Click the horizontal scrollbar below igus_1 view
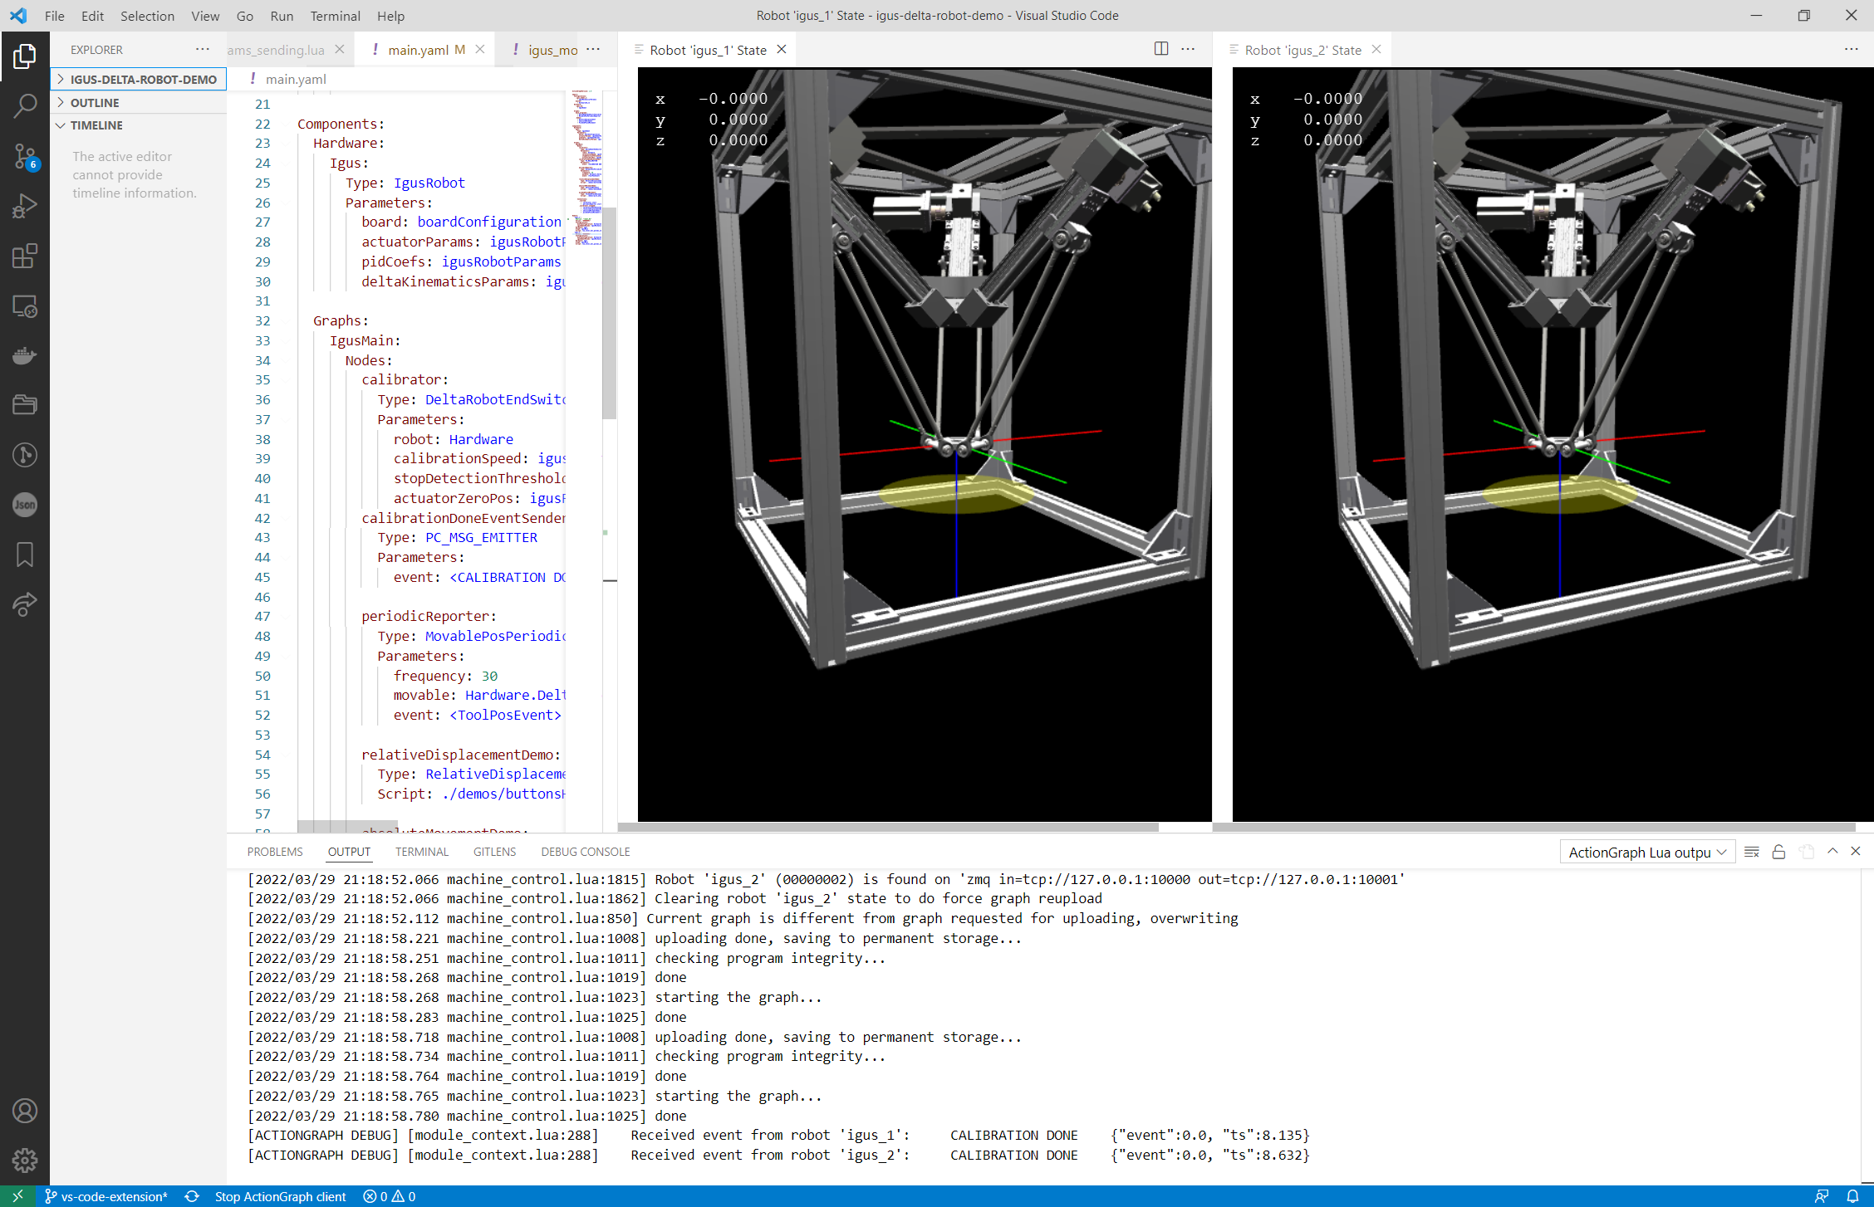Viewport: 1874px width, 1207px height. (x=889, y=827)
